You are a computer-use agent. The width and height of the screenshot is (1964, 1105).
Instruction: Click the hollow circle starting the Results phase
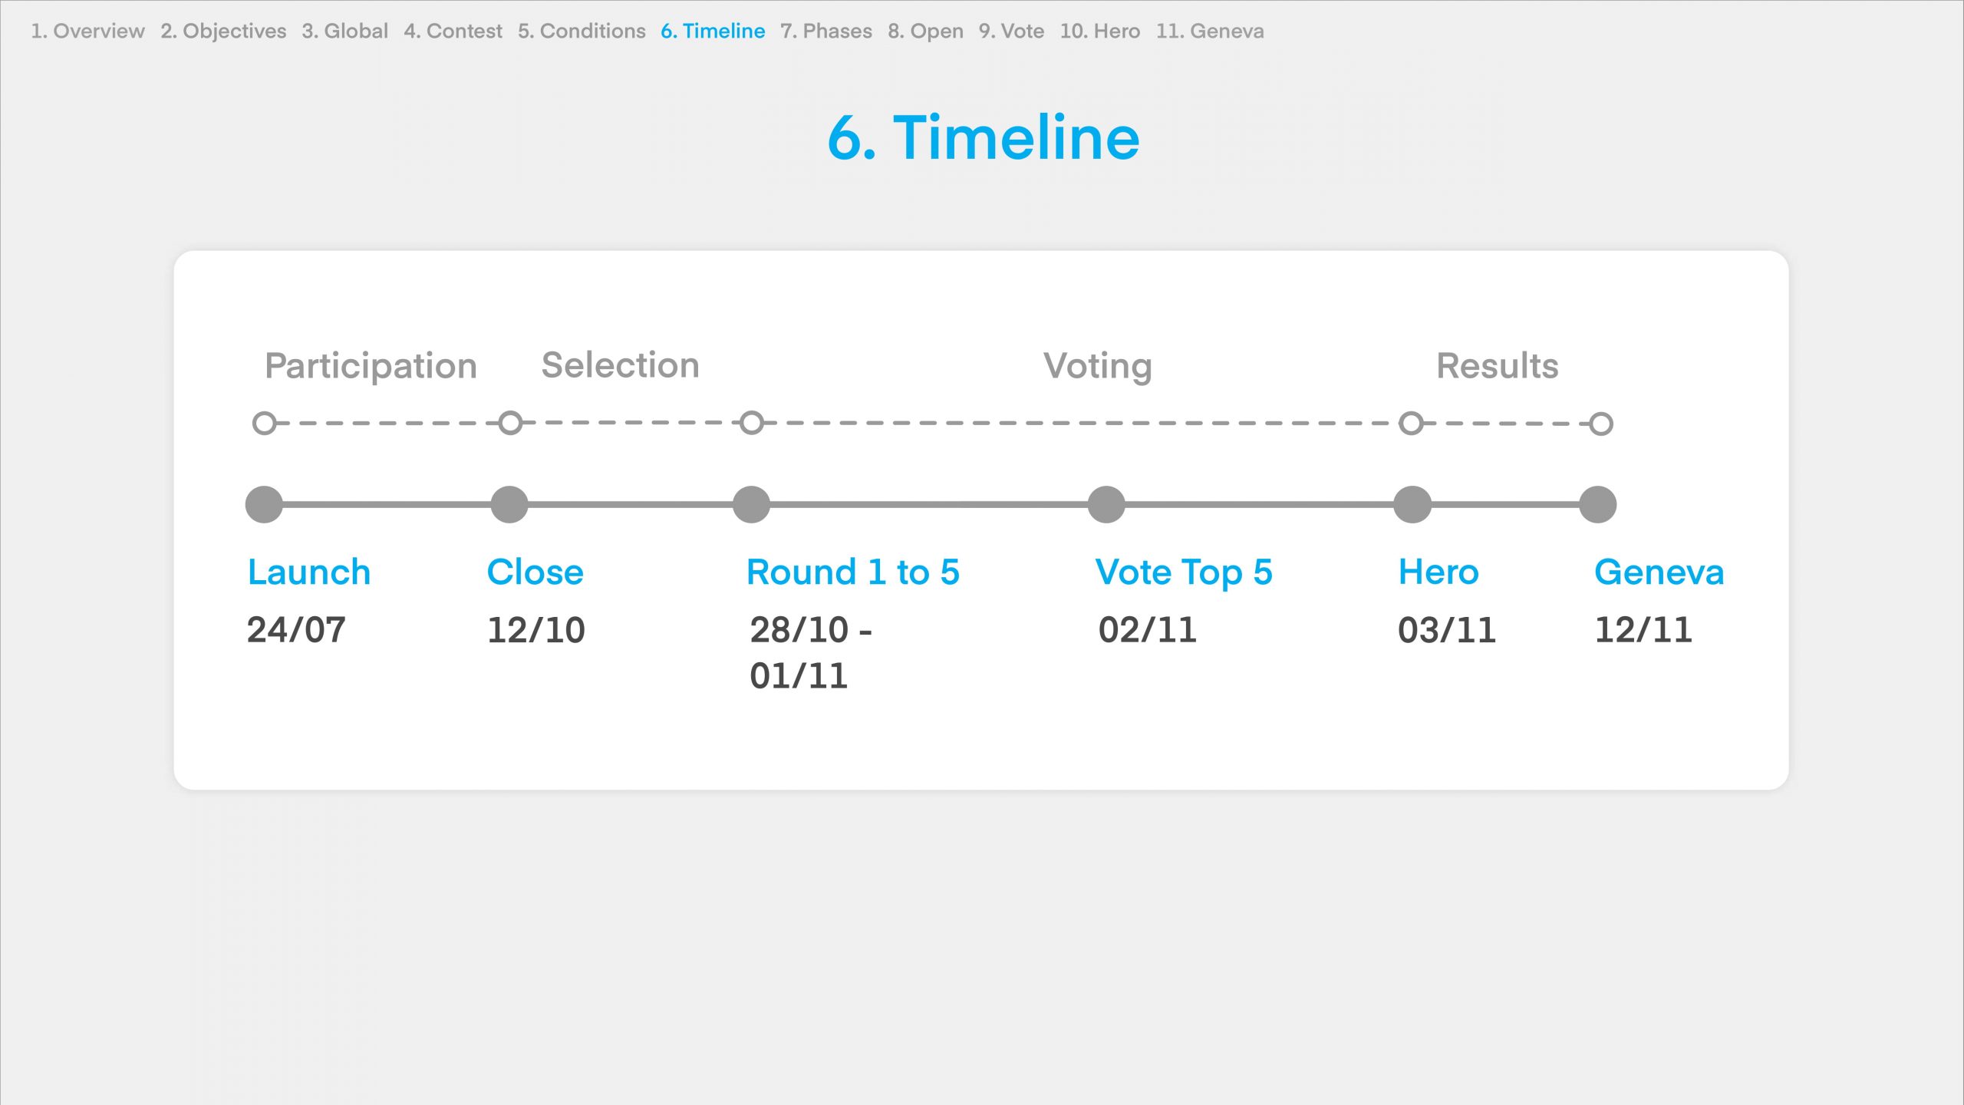pyautogui.click(x=1411, y=423)
